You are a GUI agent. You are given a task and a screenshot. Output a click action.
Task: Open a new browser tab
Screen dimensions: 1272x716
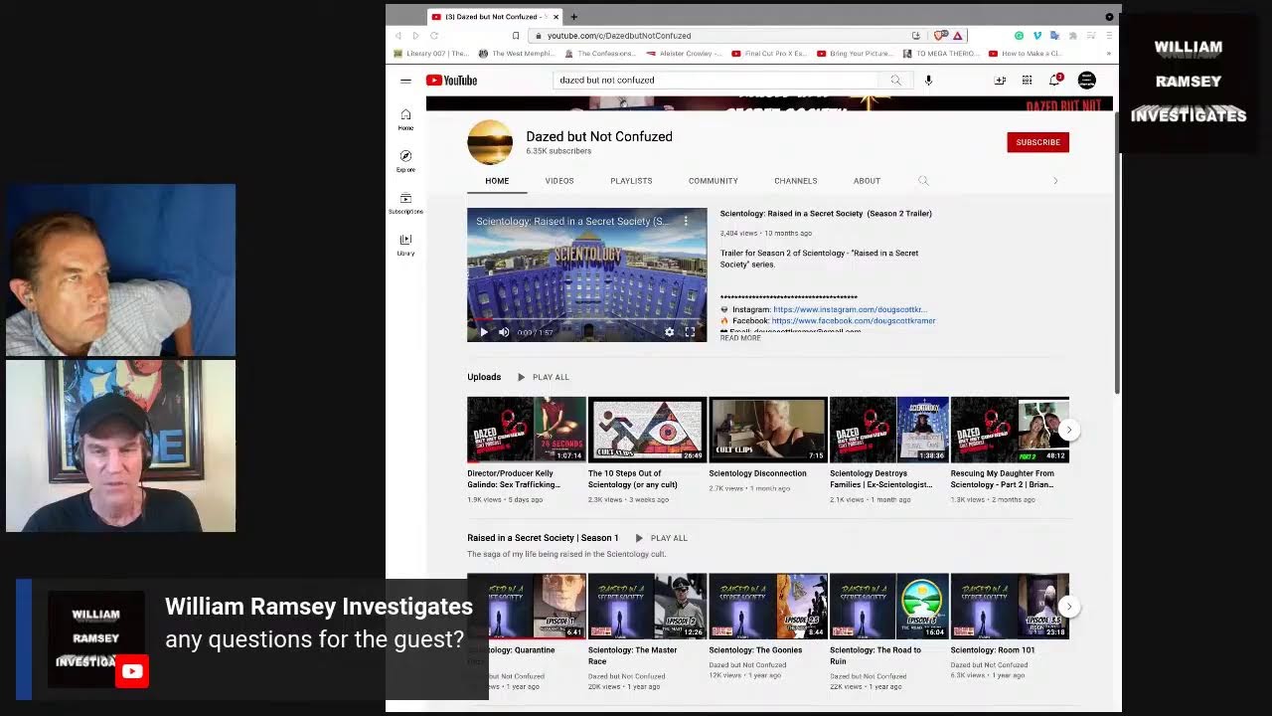pyautogui.click(x=573, y=17)
